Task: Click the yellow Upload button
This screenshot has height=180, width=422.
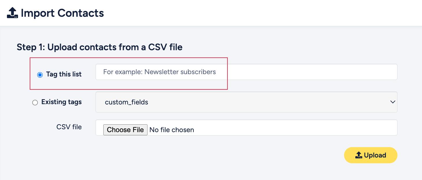Action: (x=371, y=155)
